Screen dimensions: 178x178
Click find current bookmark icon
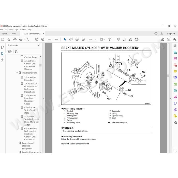point(17,51)
